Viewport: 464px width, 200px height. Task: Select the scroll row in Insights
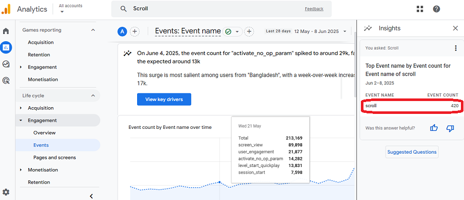tap(411, 106)
